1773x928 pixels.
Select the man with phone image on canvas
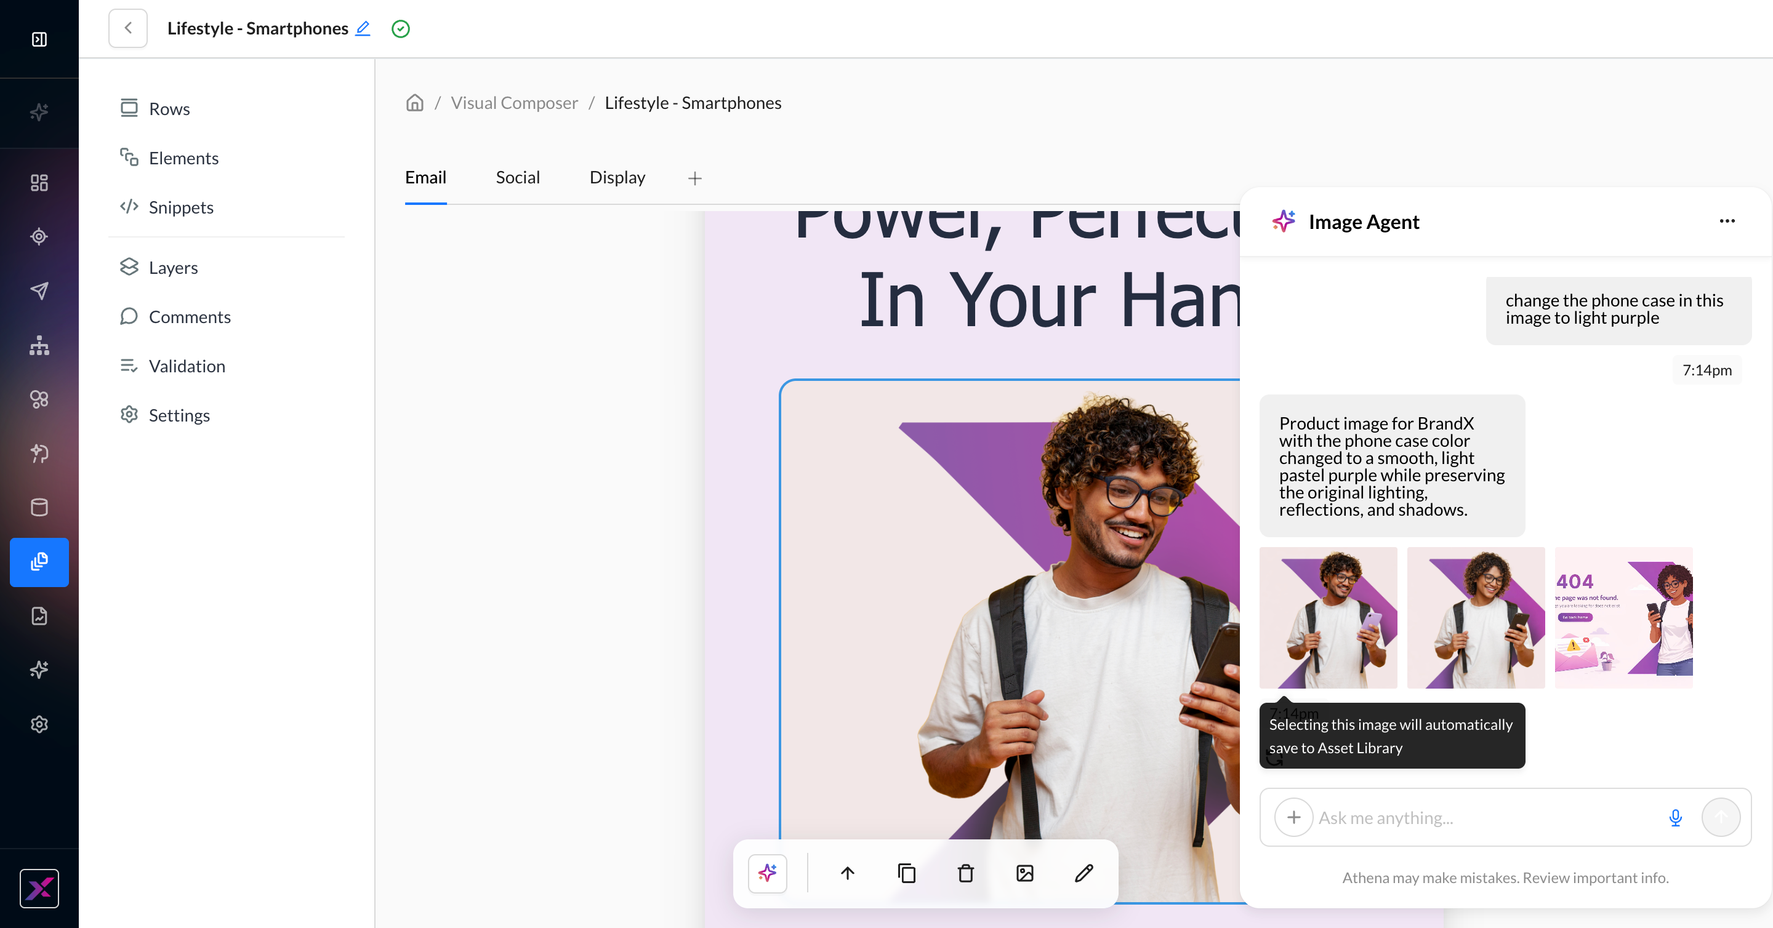1010,641
